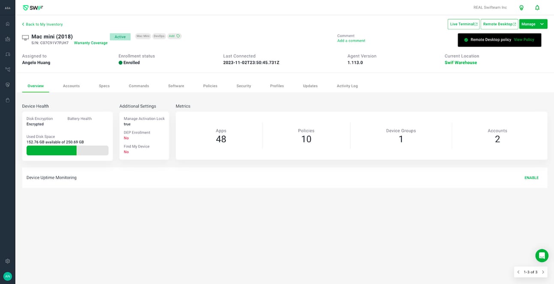The image size is (554, 284).
Task: Click the Manage Activation Lock true value
Action: pos(127,124)
